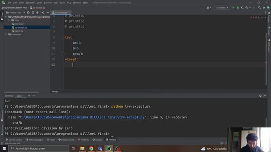This screenshot has width=271, height=152.
Task: Toggle the Terminal tool window button
Action: point(111,140)
